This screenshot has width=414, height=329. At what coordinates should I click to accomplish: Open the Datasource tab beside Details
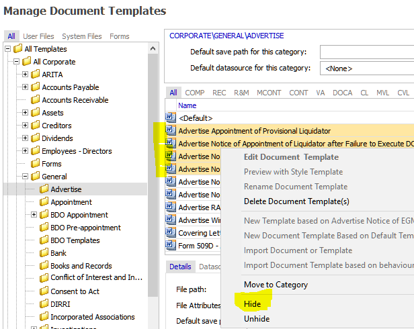(213, 267)
